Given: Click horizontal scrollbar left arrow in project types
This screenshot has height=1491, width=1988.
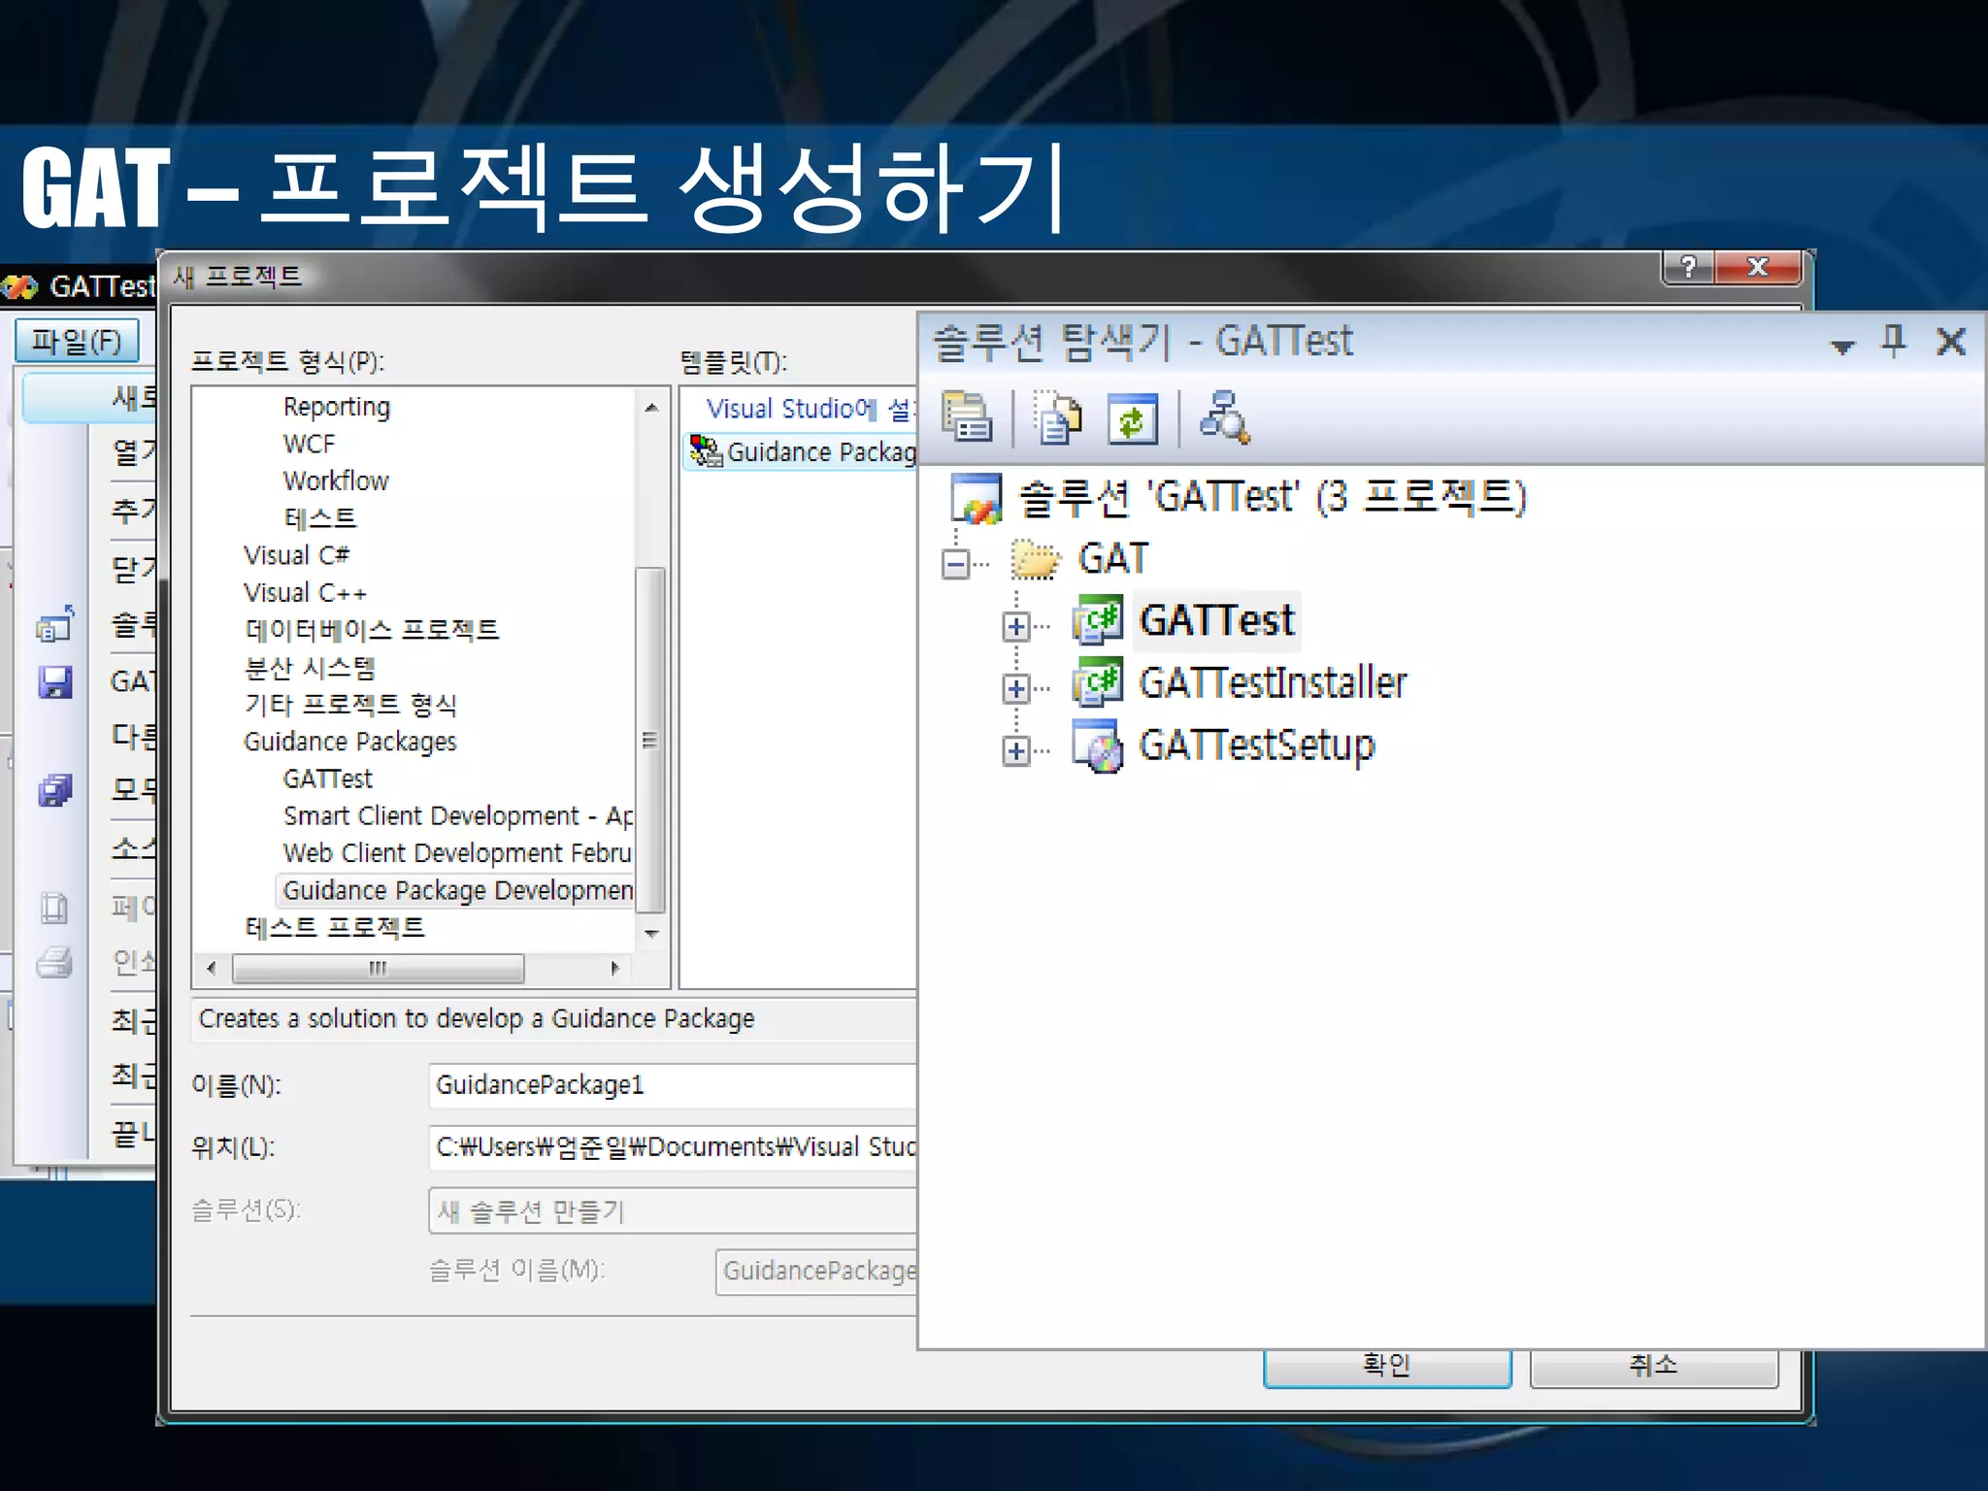Looking at the screenshot, I should (212, 968).
